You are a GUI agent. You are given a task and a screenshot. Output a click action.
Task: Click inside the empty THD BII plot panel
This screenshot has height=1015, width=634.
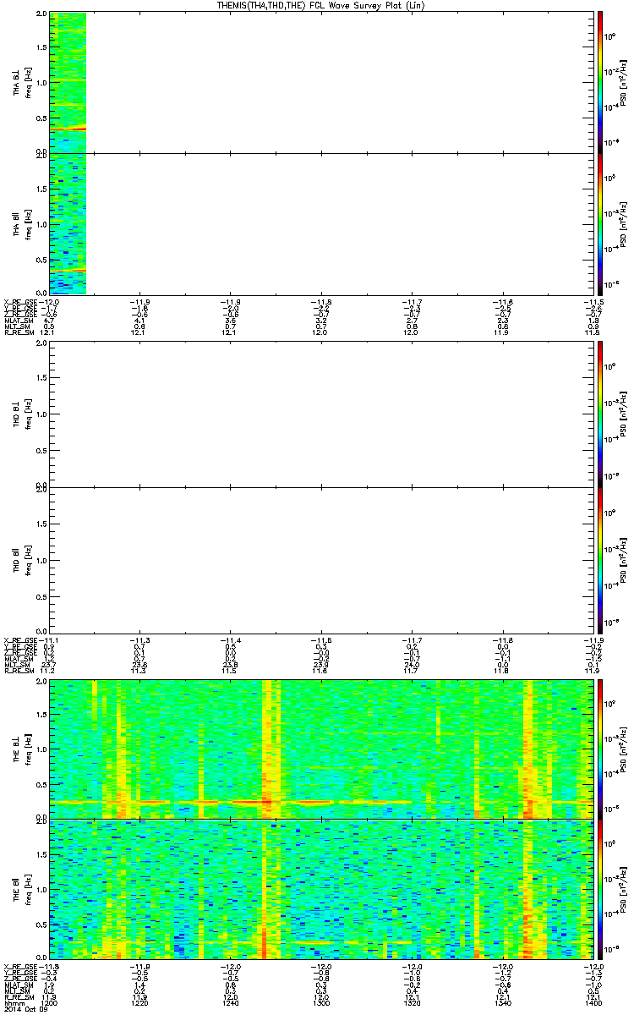(x=320, y=559)
